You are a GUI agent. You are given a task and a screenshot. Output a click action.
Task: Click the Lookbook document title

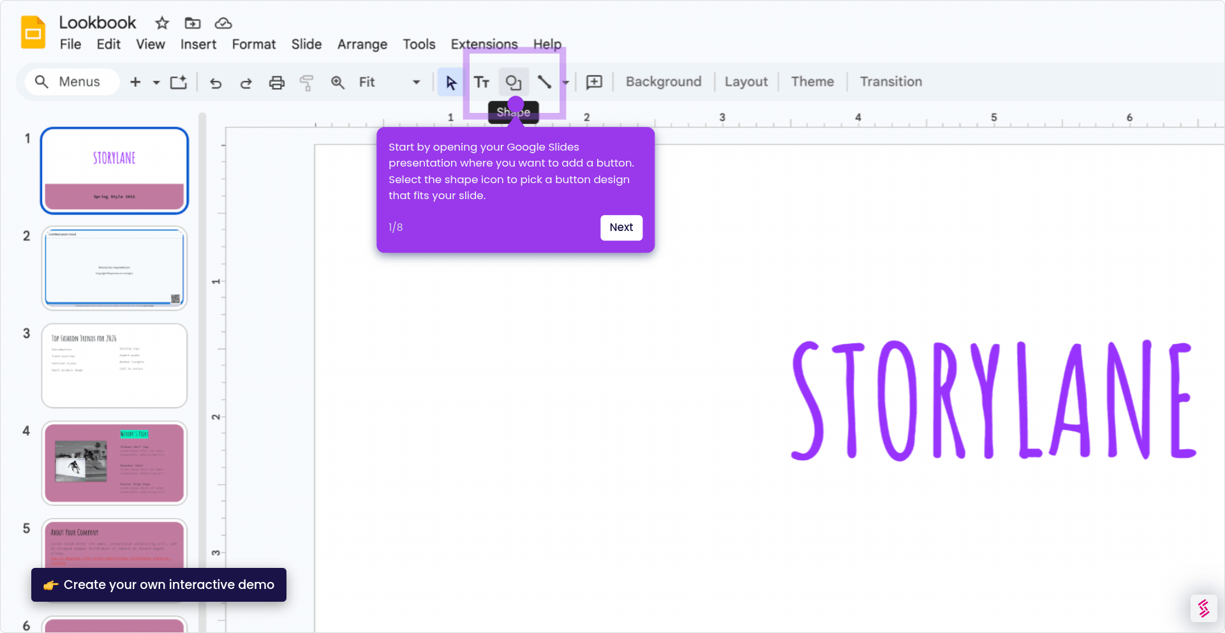tap(98, 23)
